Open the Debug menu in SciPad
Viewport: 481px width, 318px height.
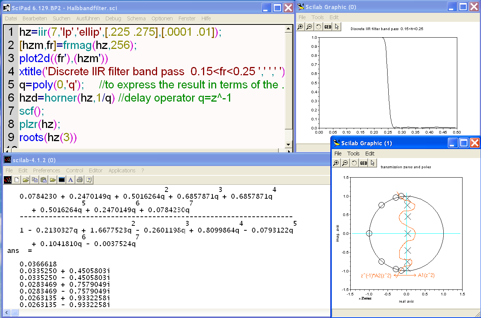[x=113, y=18]
